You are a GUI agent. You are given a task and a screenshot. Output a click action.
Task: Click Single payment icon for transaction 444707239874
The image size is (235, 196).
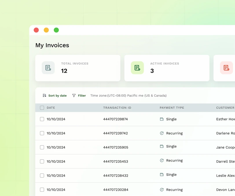[162, 119]
